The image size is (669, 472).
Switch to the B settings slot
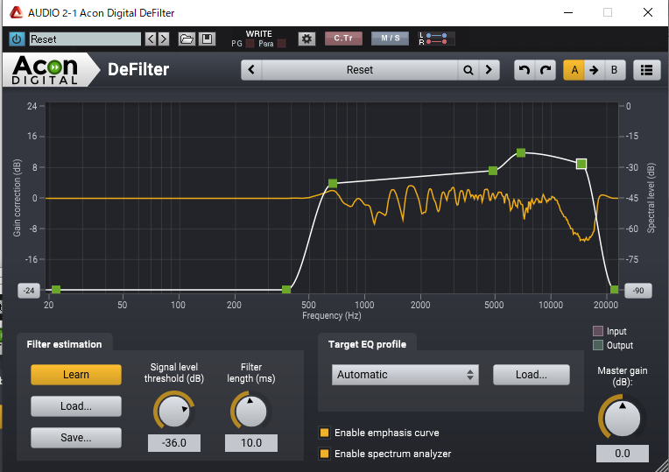(x=615, y=70)
